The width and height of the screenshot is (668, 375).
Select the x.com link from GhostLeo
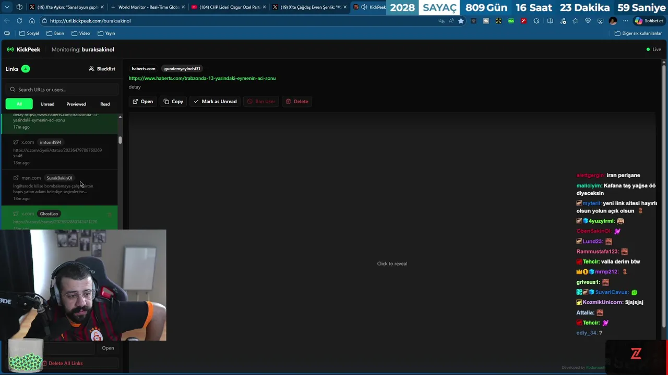coord(59,218)
